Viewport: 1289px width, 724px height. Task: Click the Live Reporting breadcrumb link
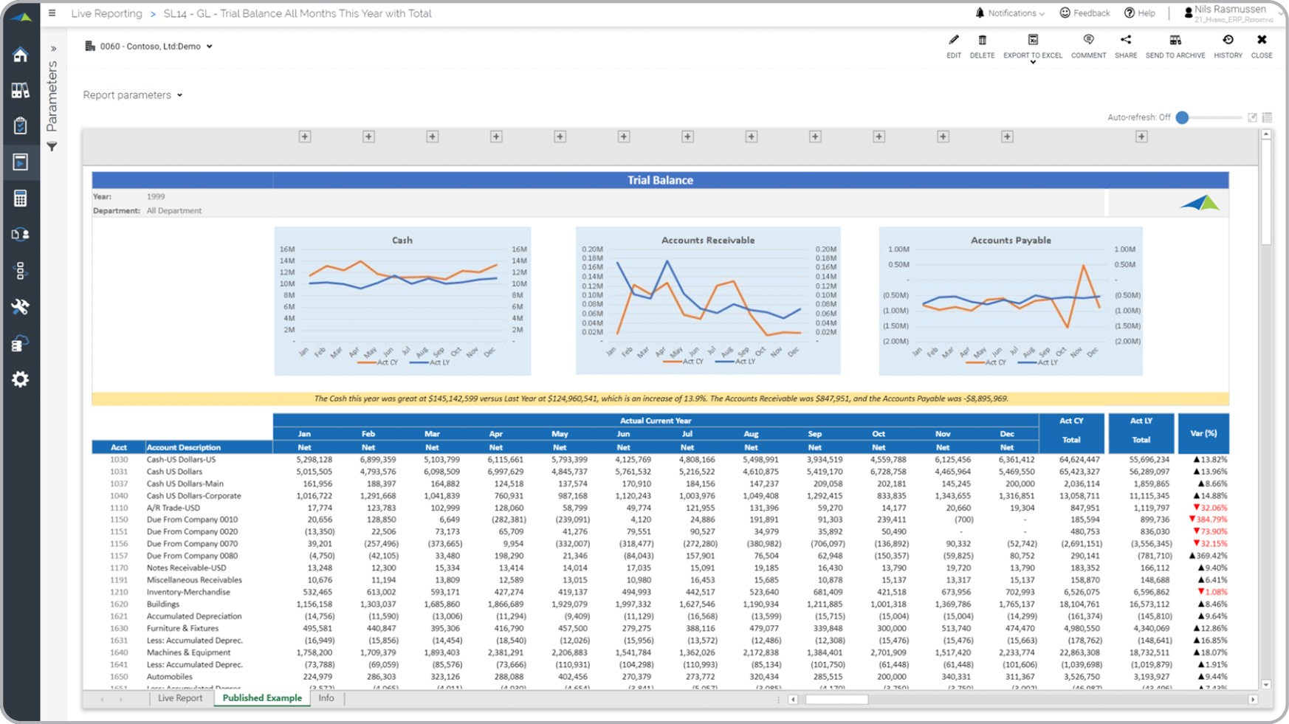point(106,13)
